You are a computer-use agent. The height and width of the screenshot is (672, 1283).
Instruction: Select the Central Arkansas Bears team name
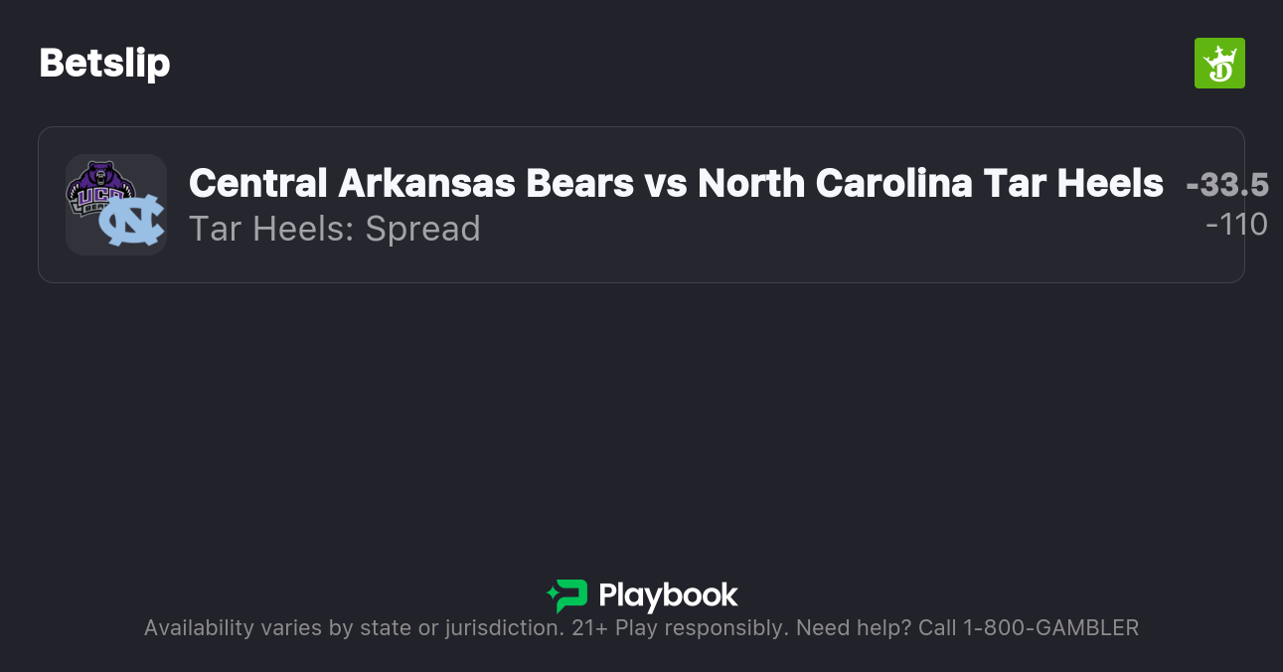410,184
